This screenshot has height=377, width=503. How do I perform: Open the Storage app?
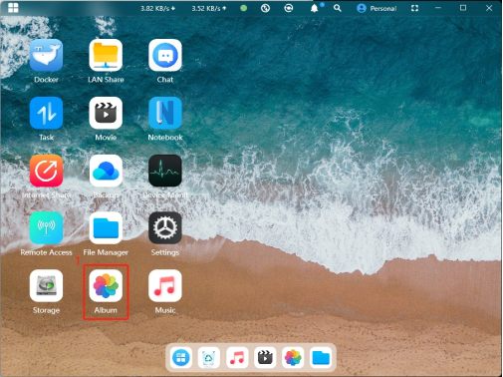(46, 285)
